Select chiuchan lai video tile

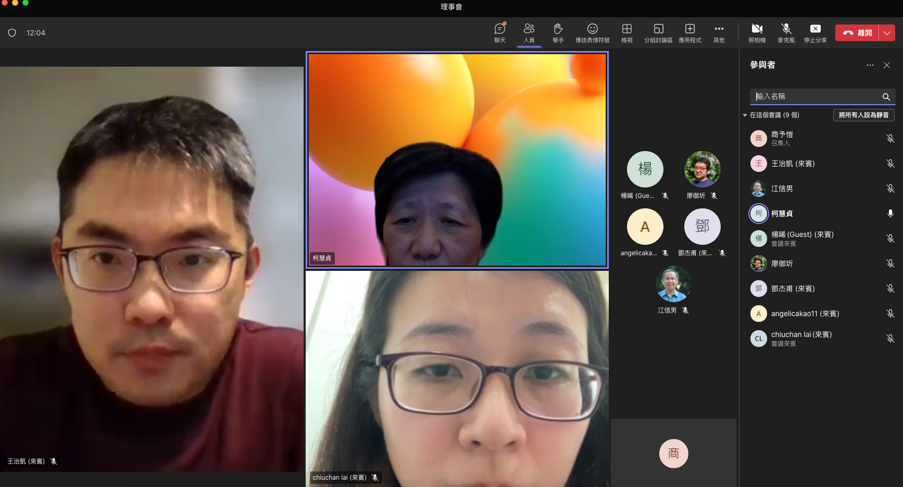click(x=457, y=379)
